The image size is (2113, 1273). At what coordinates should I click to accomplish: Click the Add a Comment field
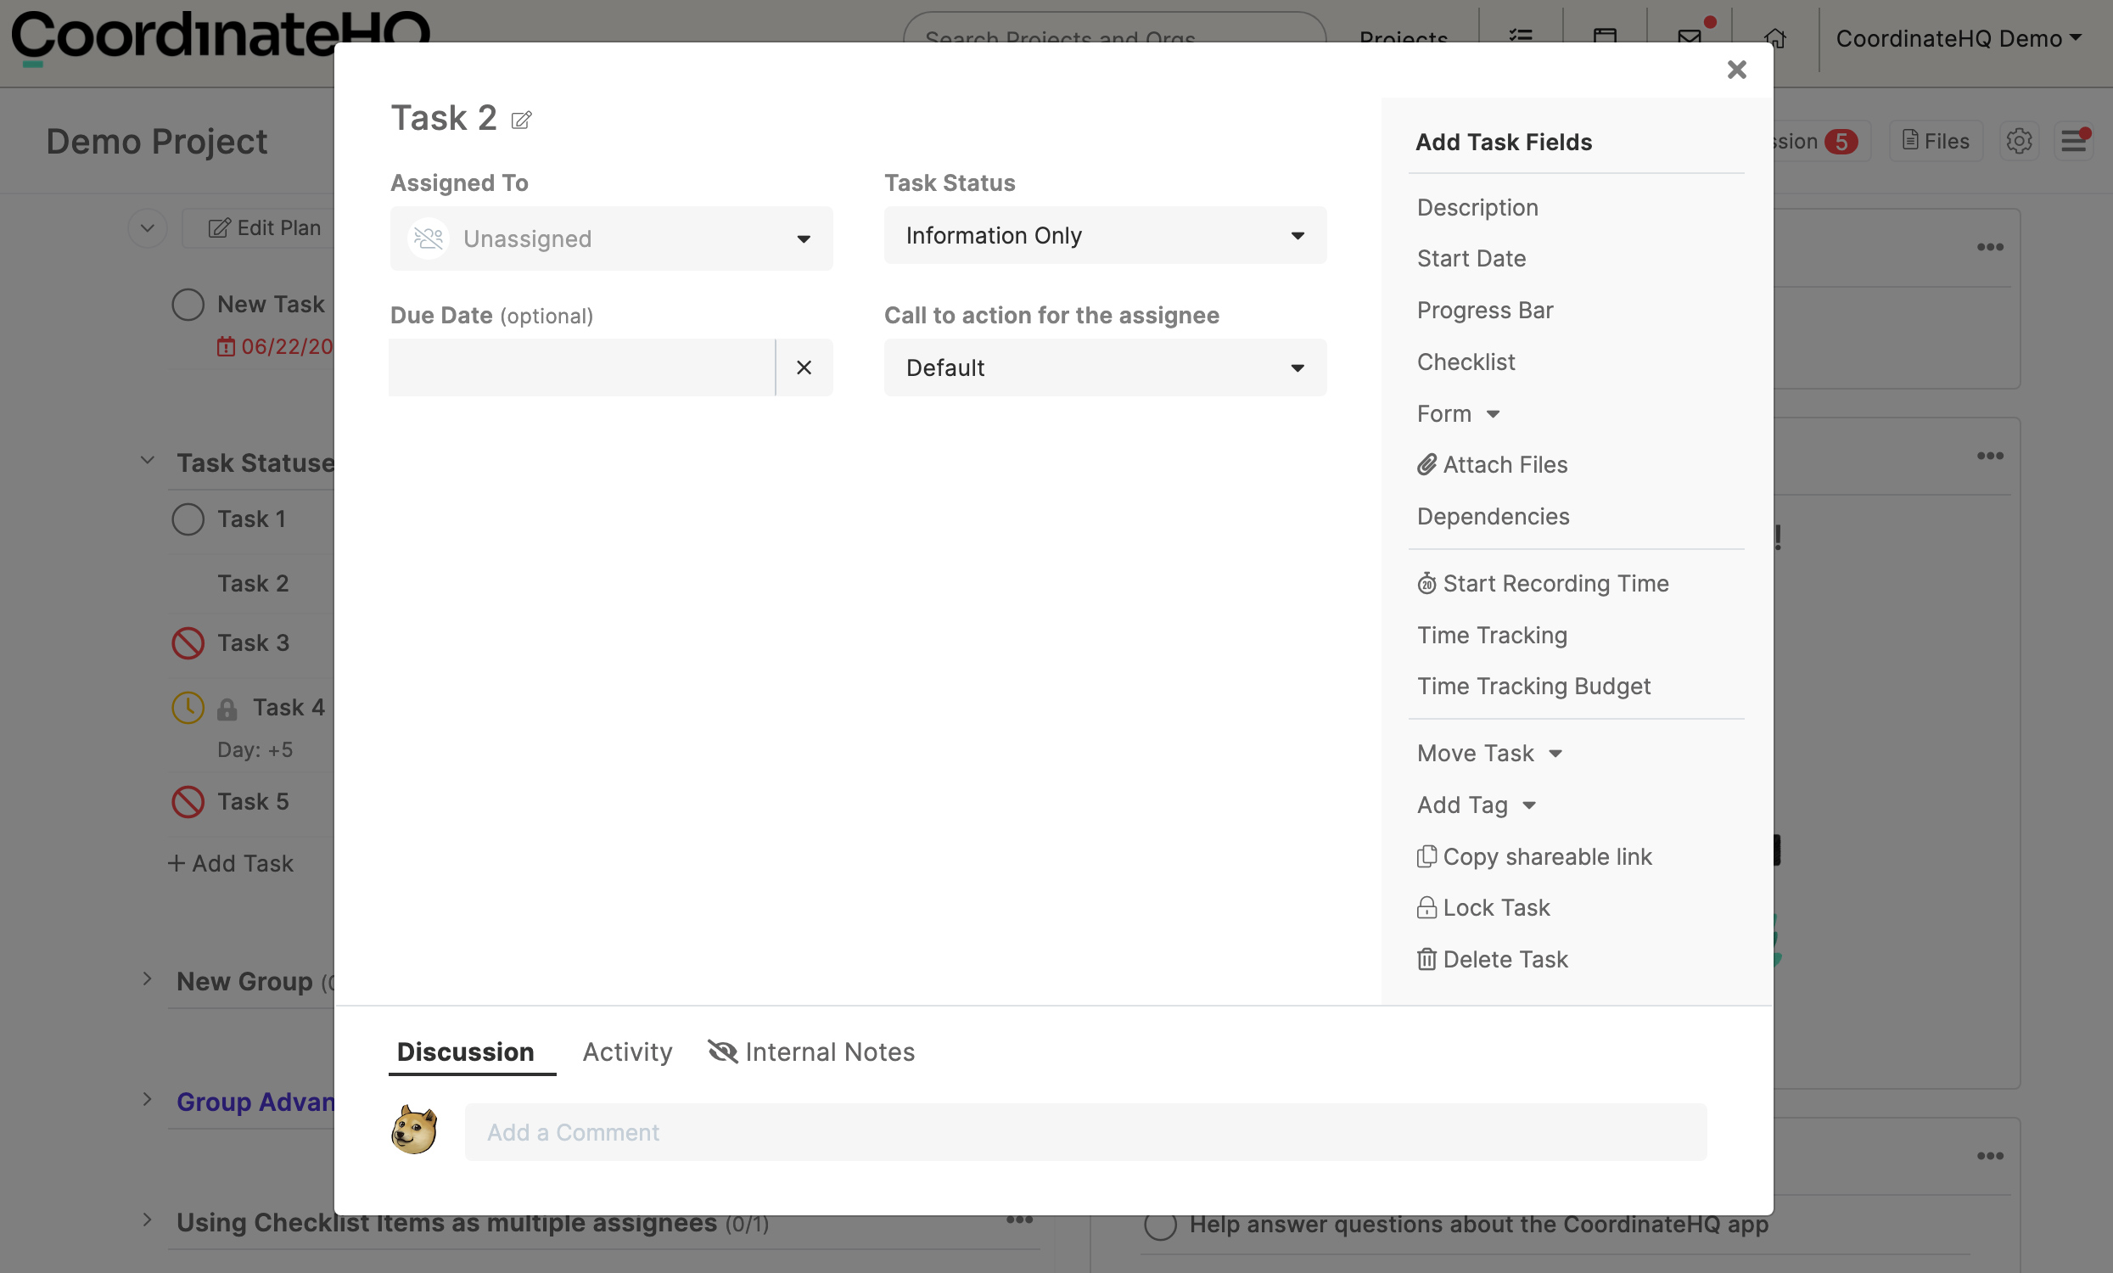click(1085, 1132)
